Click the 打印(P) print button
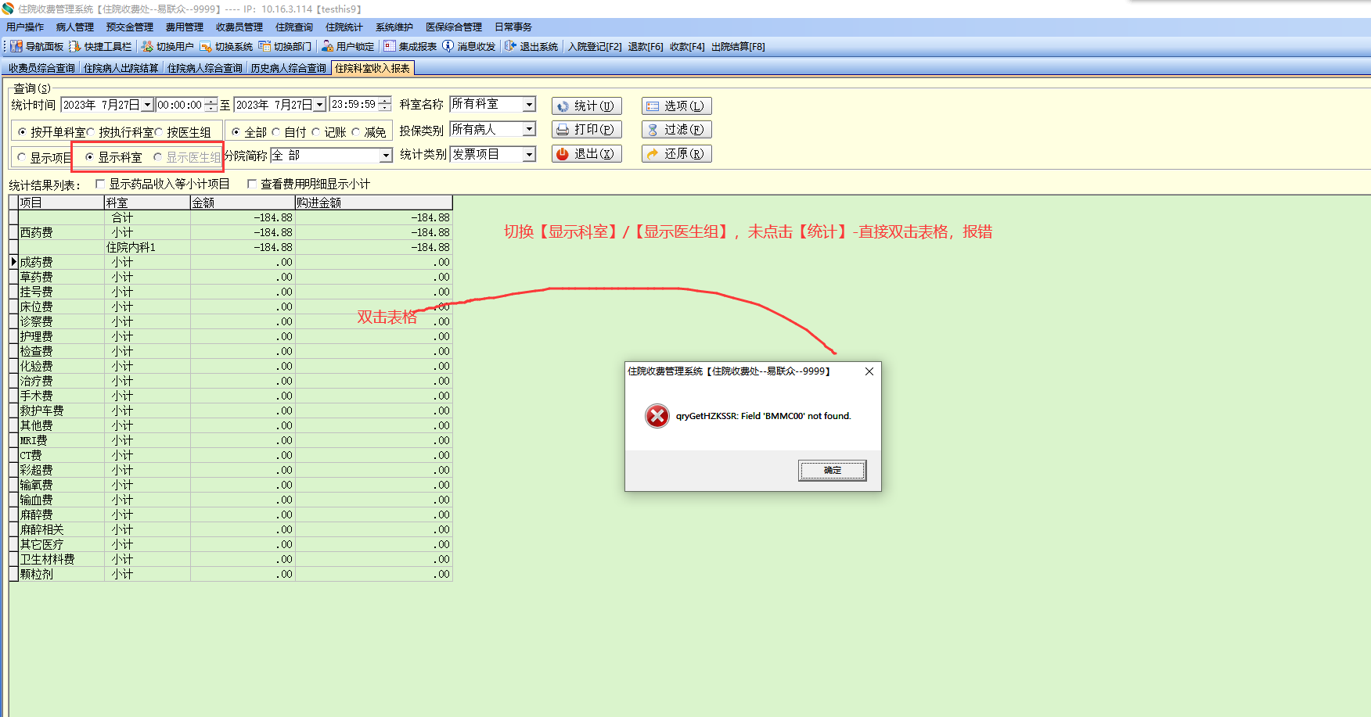 (x=587, y=130)
